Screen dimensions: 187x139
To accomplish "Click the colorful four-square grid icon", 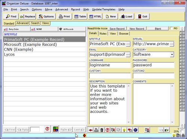I will 55,129.
